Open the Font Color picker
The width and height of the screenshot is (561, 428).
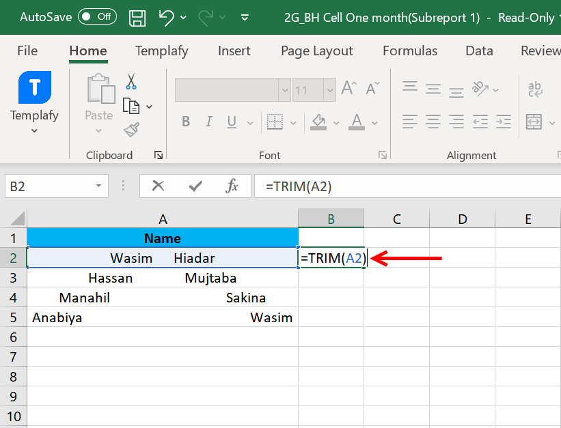coord(356,122)
